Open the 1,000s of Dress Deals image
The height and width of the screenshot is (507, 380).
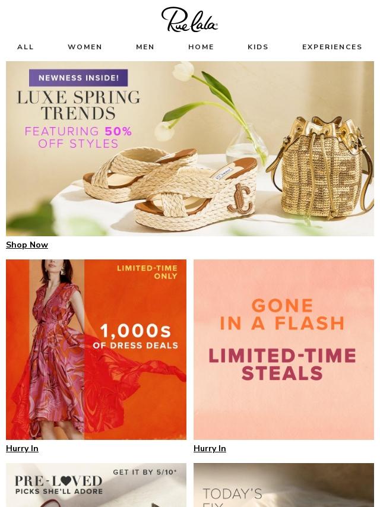[96, 350]
